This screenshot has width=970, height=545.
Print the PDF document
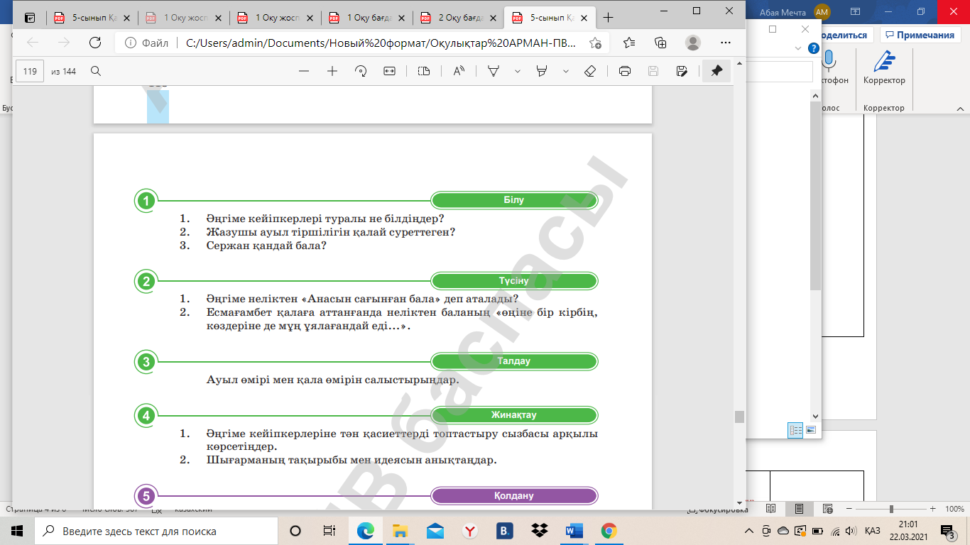625,71
